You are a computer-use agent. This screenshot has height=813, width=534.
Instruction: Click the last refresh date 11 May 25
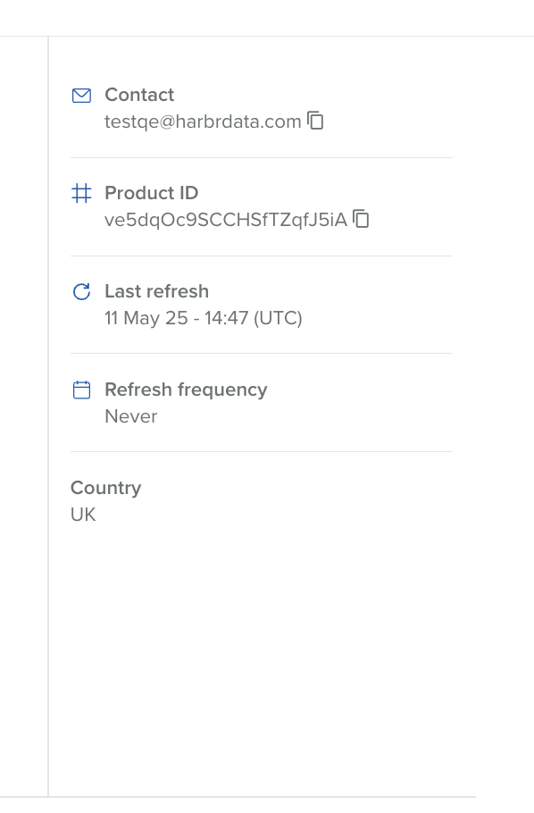tap(146, 318)
